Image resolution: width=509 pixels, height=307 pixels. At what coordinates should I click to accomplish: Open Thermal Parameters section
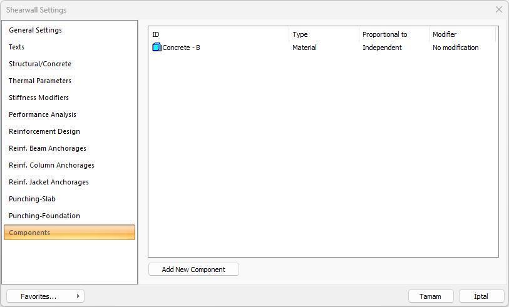click(x=40, y=81)
